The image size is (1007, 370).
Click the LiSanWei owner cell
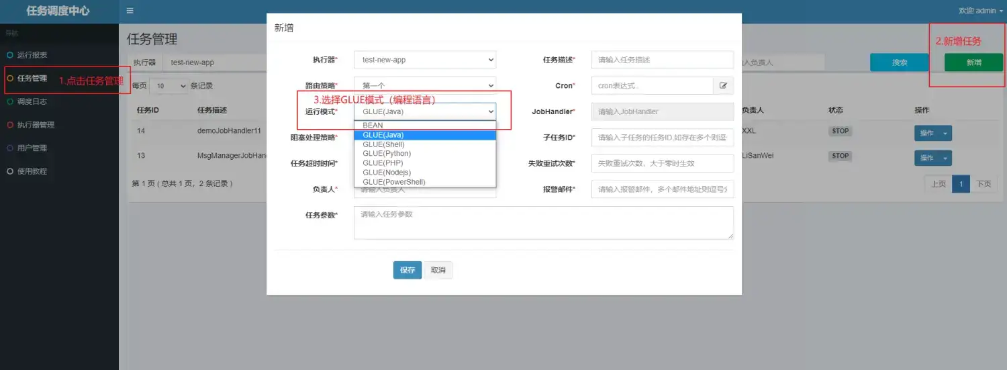tap(757, 156)
